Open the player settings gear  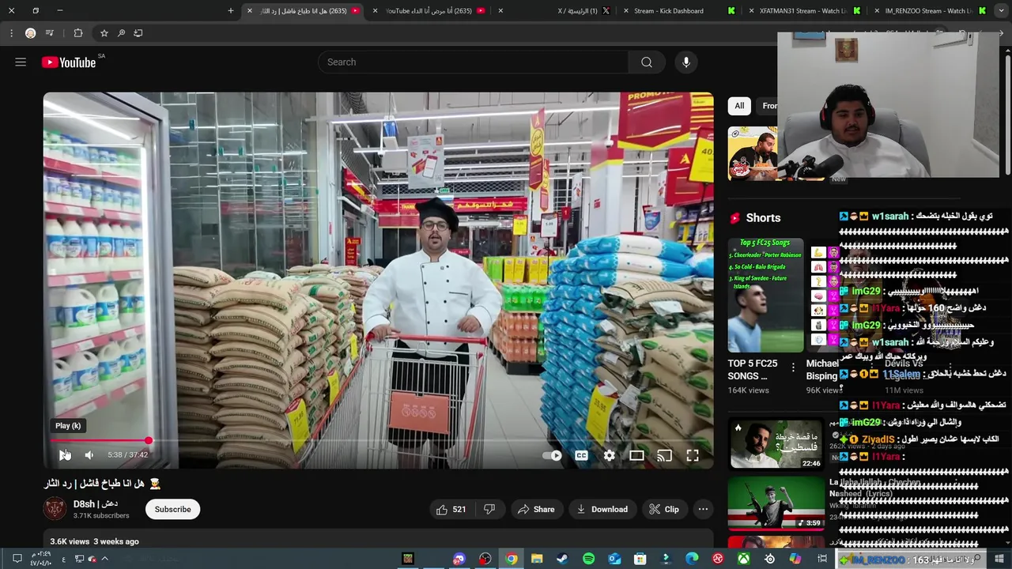click(x=610, y=455)
